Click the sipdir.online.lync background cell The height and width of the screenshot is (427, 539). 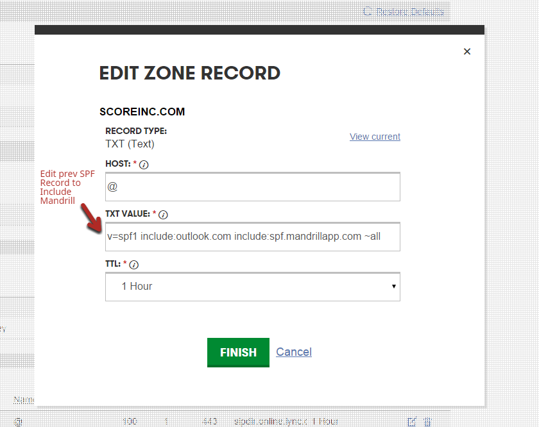click(271, 421)
